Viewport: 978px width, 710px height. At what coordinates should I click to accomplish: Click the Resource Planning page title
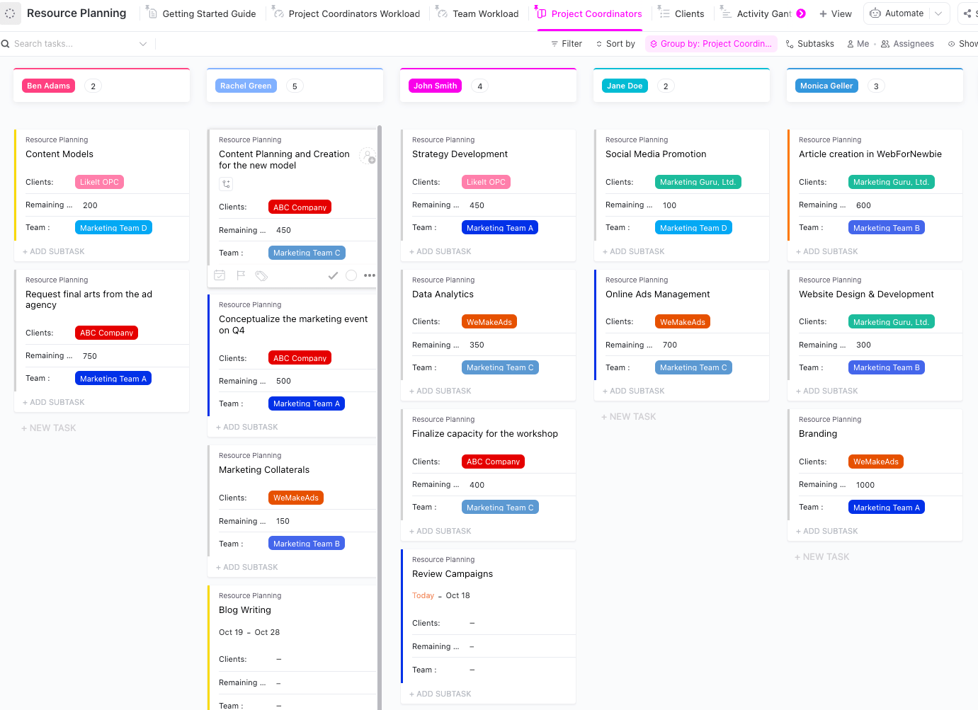click(x=76, y=13)
